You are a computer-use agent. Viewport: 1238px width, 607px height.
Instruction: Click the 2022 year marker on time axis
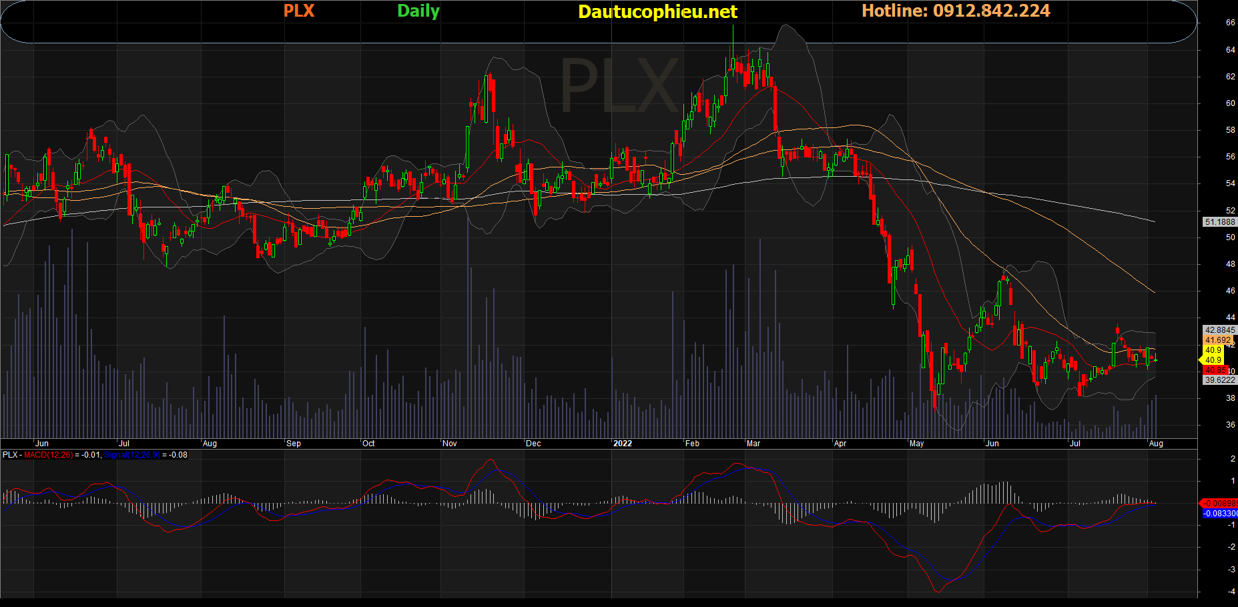[x=622, y=444]
